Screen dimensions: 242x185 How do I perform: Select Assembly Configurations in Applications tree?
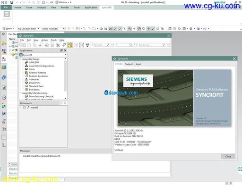coord(42,66)
